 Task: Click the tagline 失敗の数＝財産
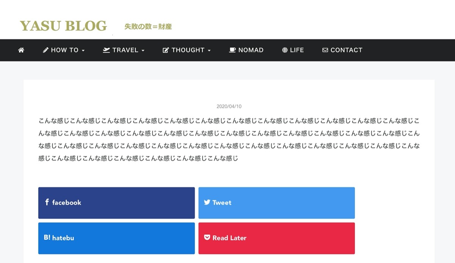point(148,27)
